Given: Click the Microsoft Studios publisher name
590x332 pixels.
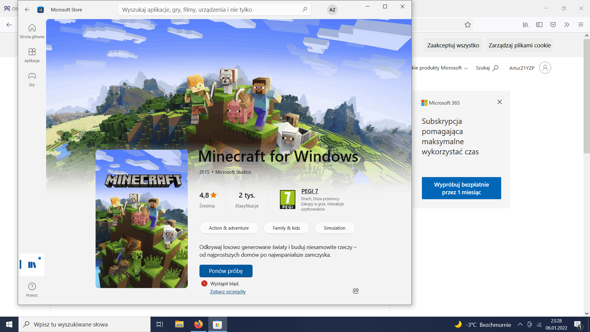Looking at the screenshot, I should (233, 172).
